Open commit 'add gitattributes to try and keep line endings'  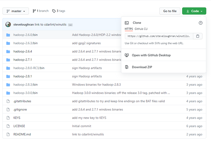[x=118, y=101]
